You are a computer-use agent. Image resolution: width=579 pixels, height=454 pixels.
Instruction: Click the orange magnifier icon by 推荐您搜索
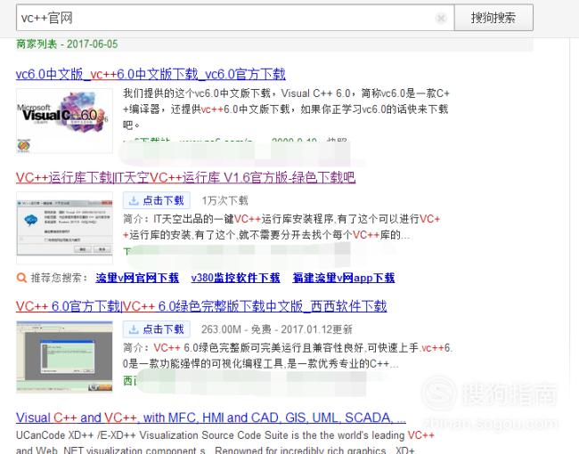tap(21, 278)
